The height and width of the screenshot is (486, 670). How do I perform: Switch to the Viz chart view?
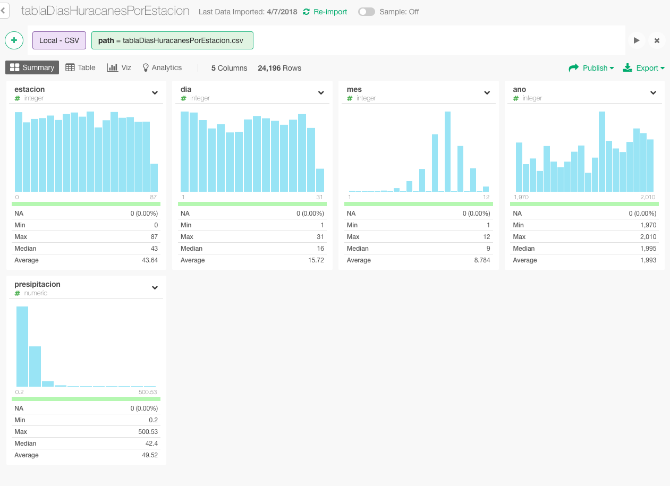tap(119, 67)
